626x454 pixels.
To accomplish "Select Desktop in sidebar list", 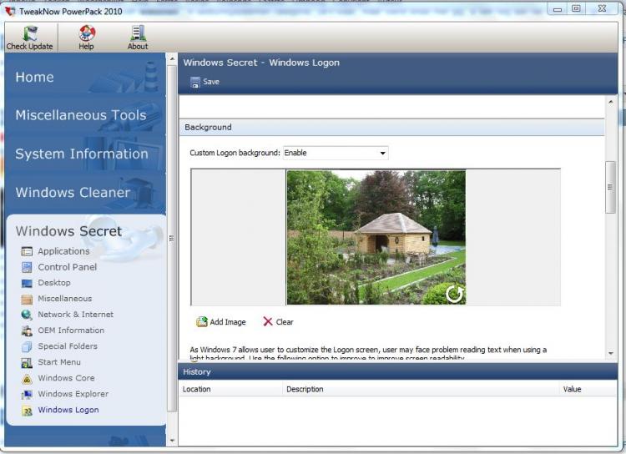I will click(x=54, y=283).
